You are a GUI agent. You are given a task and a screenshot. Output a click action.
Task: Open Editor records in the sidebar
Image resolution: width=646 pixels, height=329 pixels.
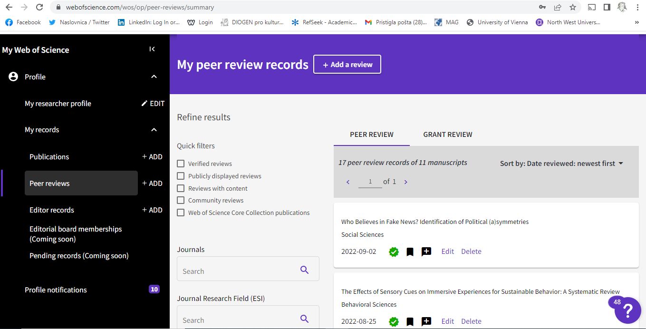coord(52,210)
